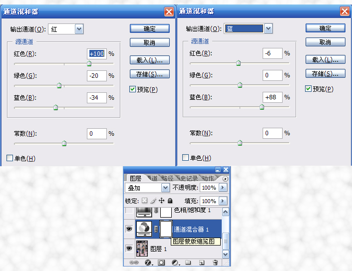
Task: Add a layer mask using the mask icon
Action: point(161,262)
